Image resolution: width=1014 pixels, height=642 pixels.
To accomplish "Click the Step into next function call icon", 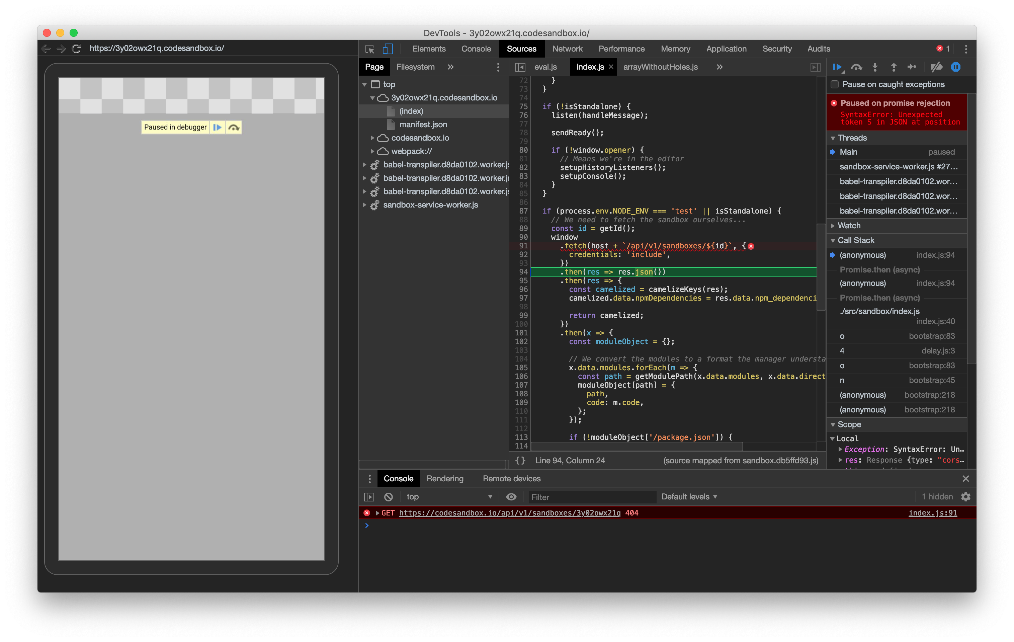I will coord(875,67).
